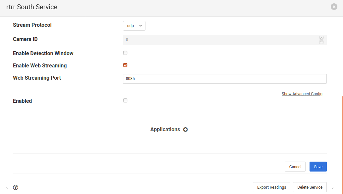Click the Camera ID up stepper arrow
This screenshot has width=343, height=194.
(x=321, y=38)
